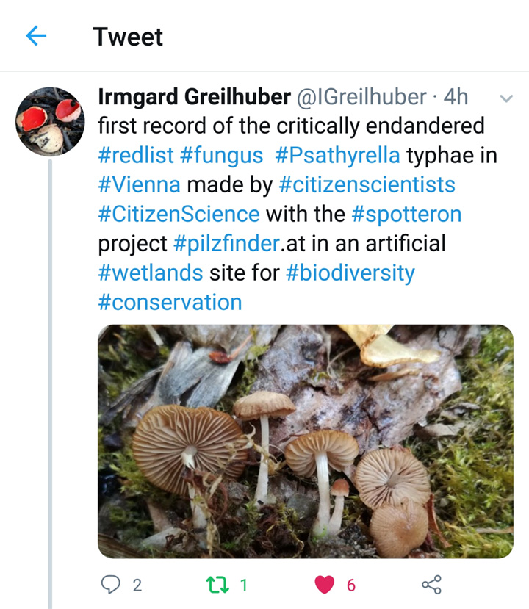The height and width of the screenshot is (609, 529).
Task: Open the #redlist hashtag
Action: coord(135,155)
